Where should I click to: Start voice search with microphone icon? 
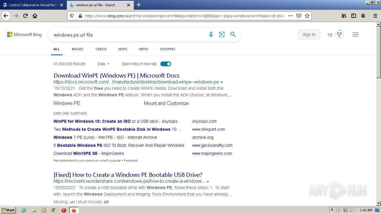(x=211, y=34)
